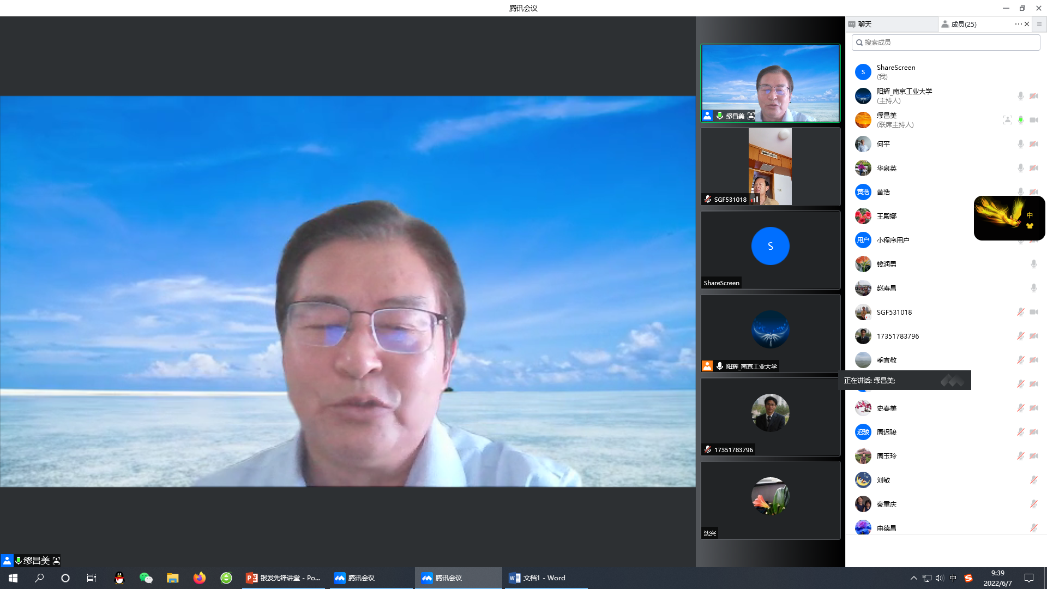Switch to the 聊天 chat tab
Image resolution: width=1047 pixels, height=589 pixels.
pos(864,24)
